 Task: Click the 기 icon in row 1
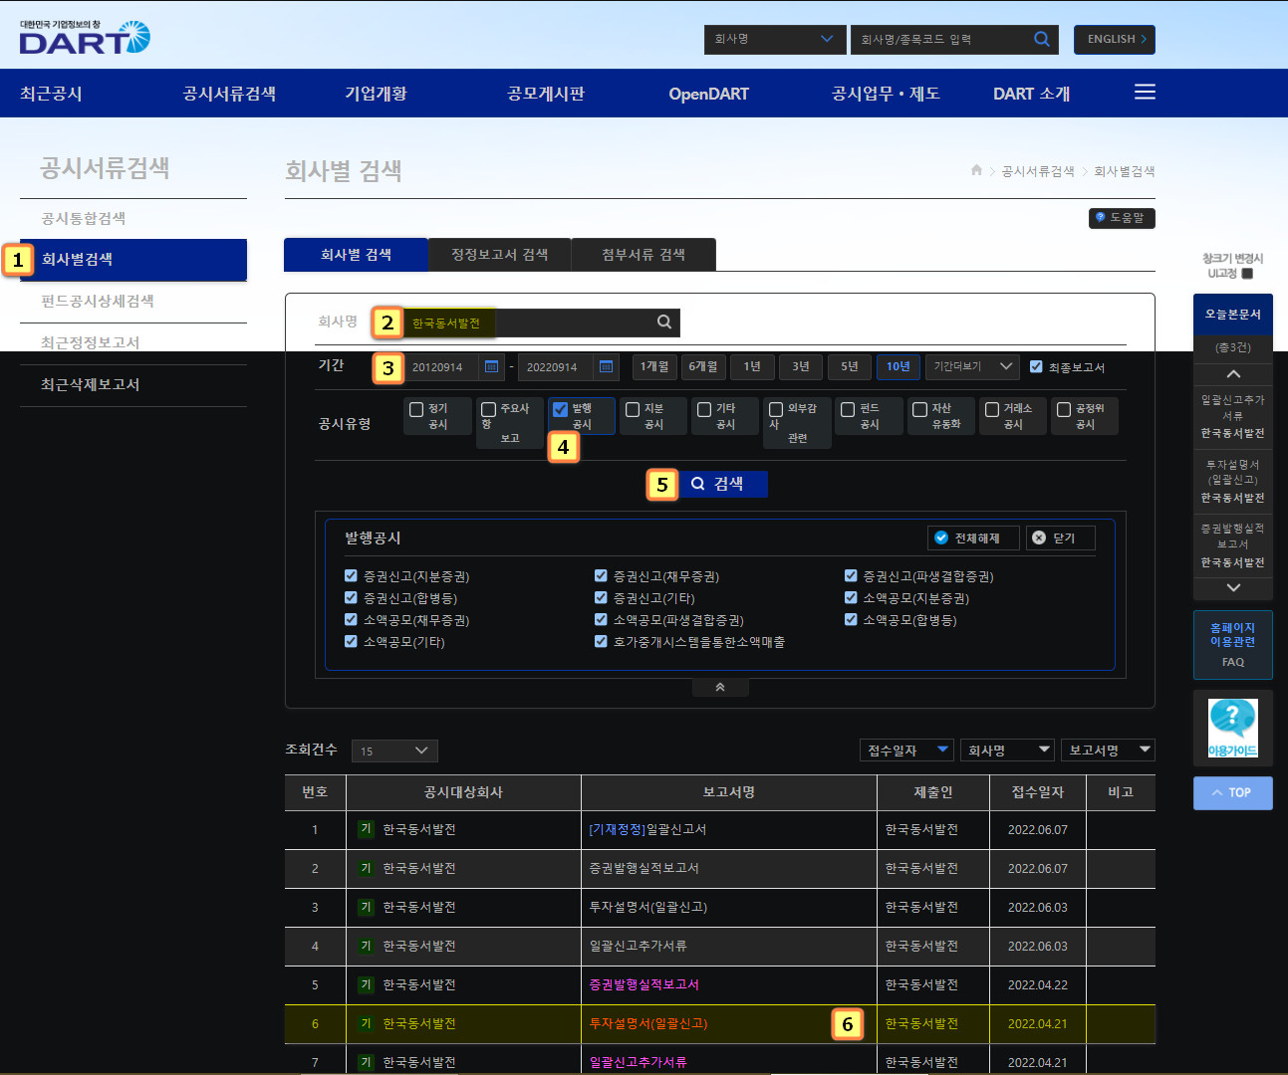(x=366, y=829)
